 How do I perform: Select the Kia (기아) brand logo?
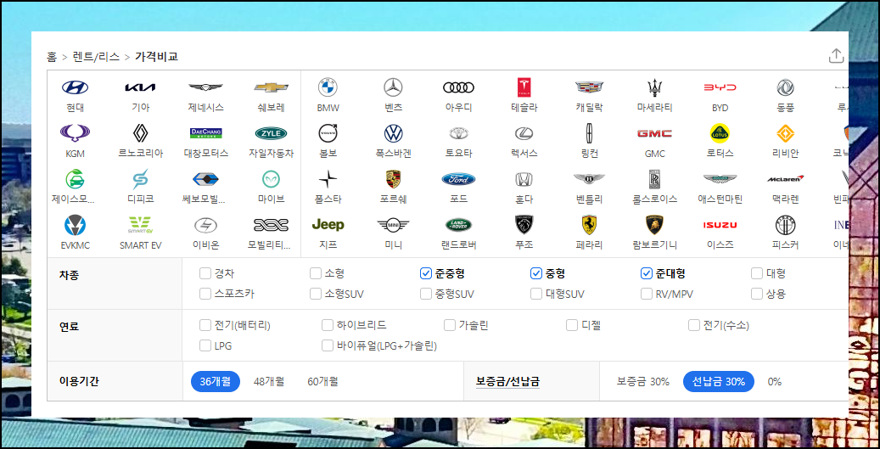[x=140, y=87]
